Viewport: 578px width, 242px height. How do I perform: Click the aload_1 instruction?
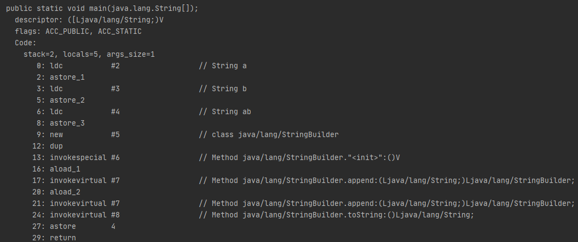pos(65,169)
